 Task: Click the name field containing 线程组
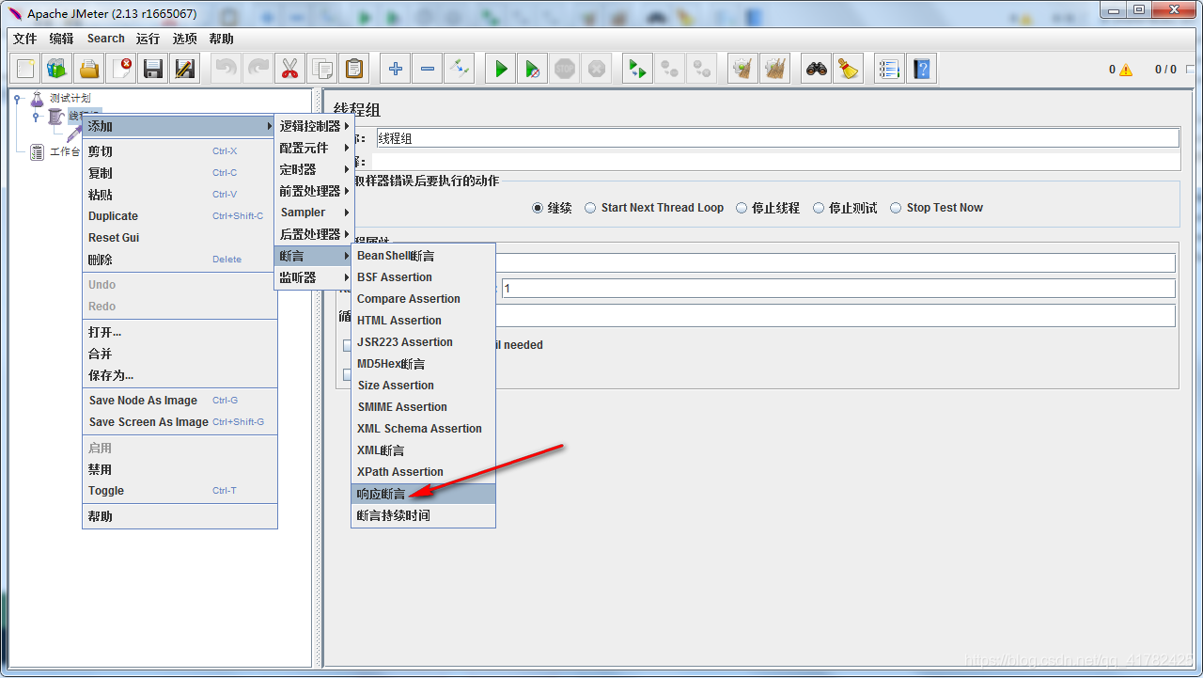[777, 138]
